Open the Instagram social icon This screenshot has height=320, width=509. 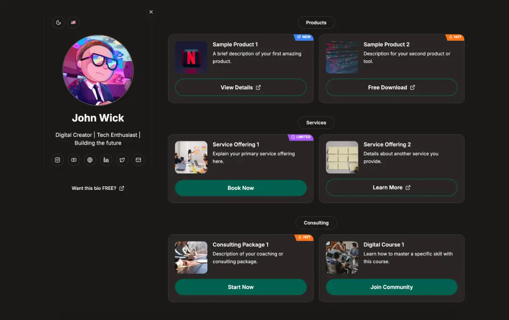(x=58, y=160)
